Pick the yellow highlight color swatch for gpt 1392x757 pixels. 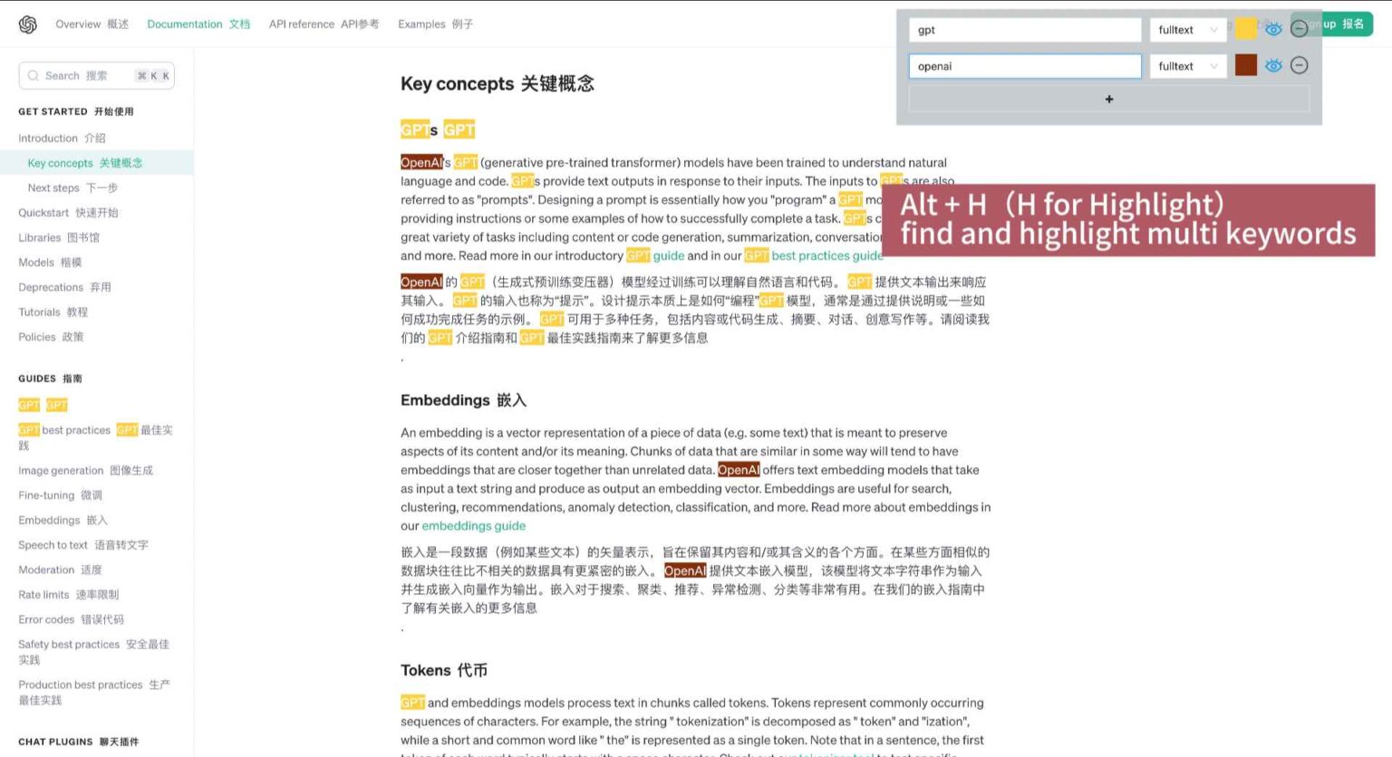click(1246, 29)
